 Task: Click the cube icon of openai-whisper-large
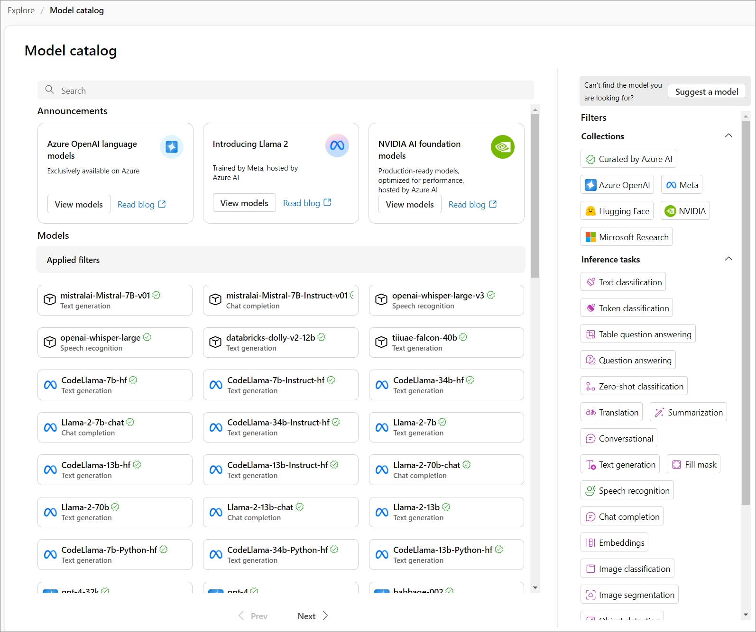coord(50,342)
